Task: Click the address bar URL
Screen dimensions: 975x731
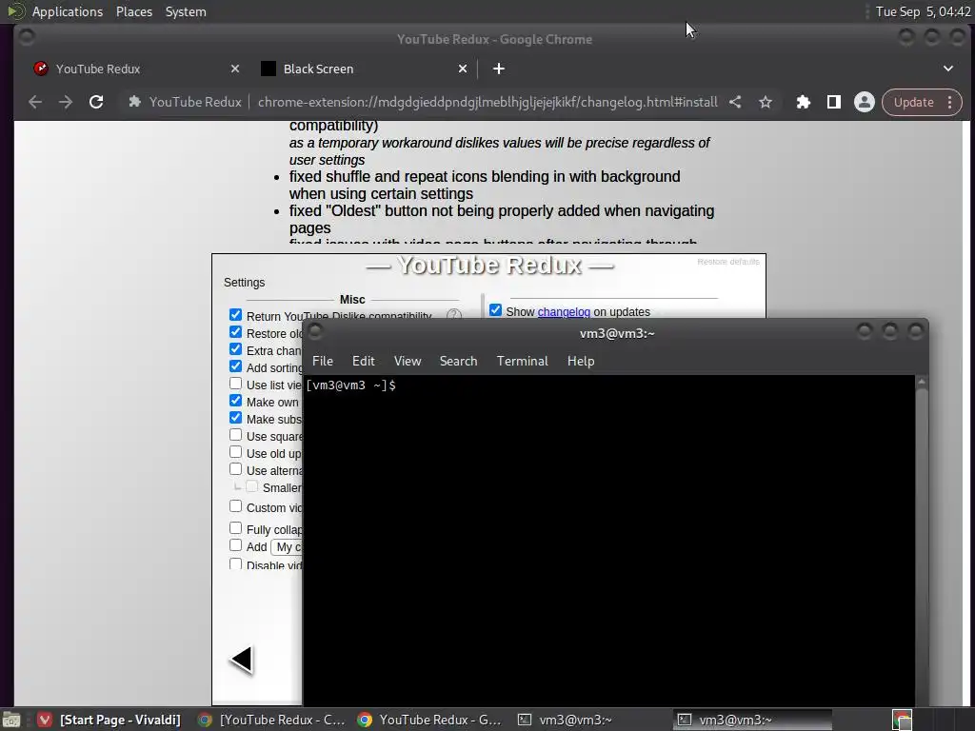Action: (487, 102)
